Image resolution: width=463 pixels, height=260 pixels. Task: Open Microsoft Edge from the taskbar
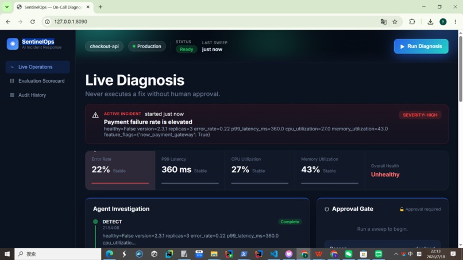[109, 254]
